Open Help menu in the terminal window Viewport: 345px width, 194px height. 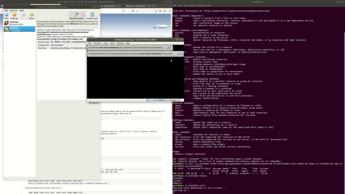pos(209,5)
